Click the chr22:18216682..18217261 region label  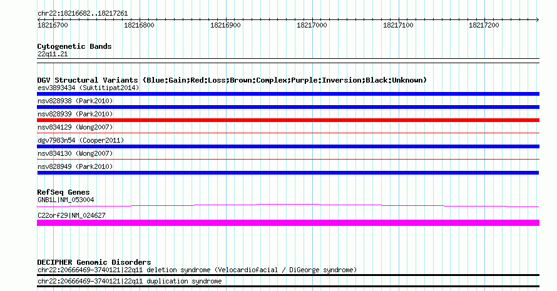(x=83, y=14)
